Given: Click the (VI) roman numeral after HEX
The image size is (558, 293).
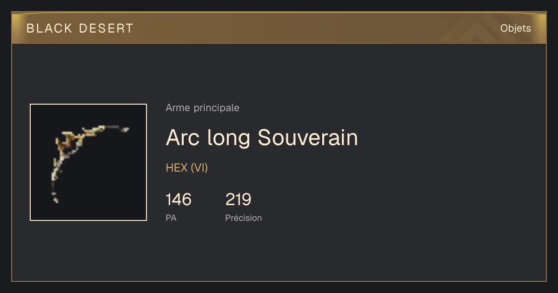Looking at the screenshot, I should [x=199, y=168].
